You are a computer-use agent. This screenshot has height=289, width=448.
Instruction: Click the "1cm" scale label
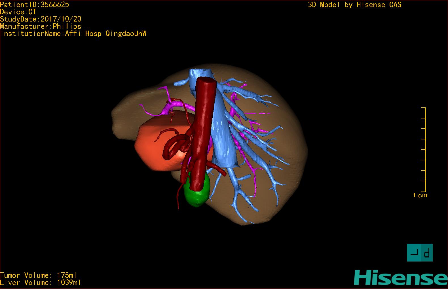point(420,195)
